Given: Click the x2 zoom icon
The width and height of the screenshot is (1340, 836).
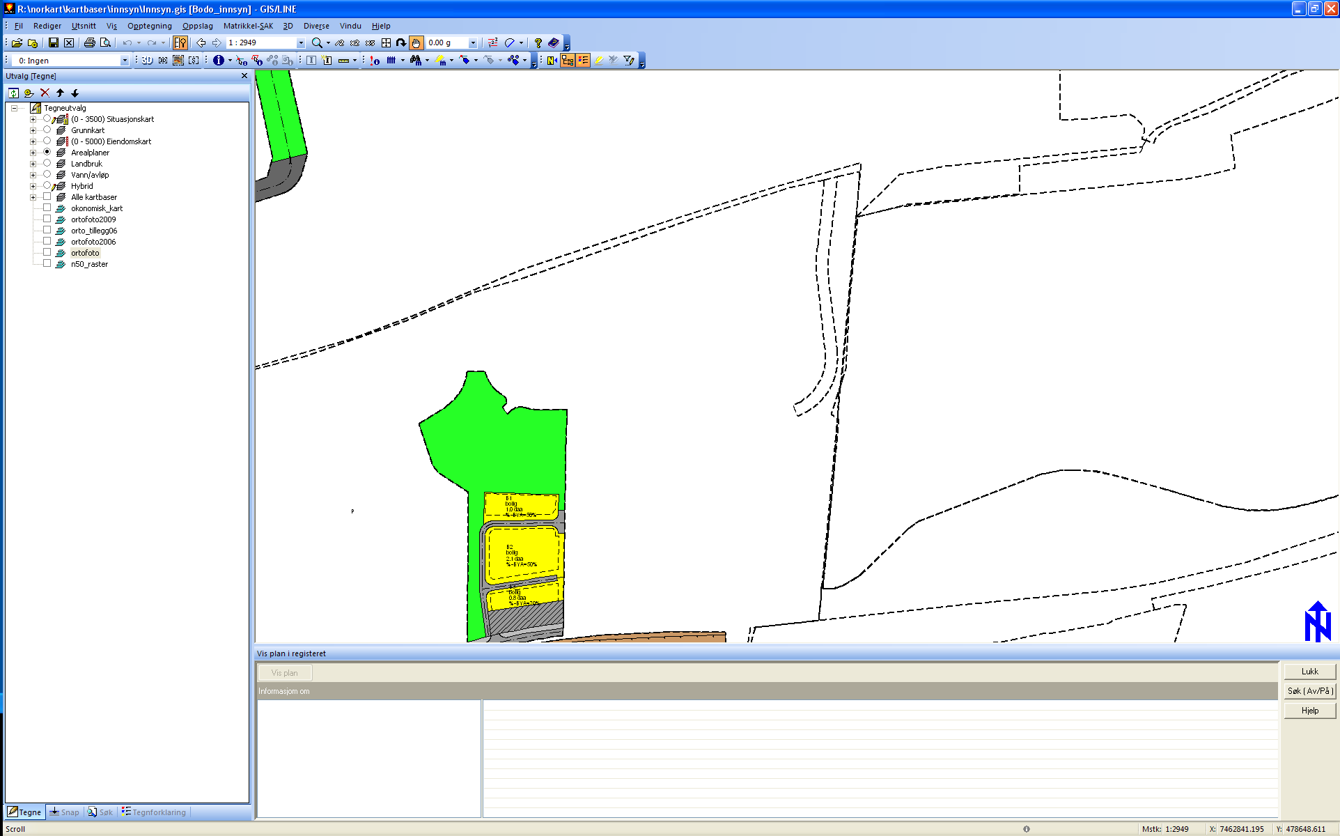Looking at the screenshot, I should click(x=355, y=42).
